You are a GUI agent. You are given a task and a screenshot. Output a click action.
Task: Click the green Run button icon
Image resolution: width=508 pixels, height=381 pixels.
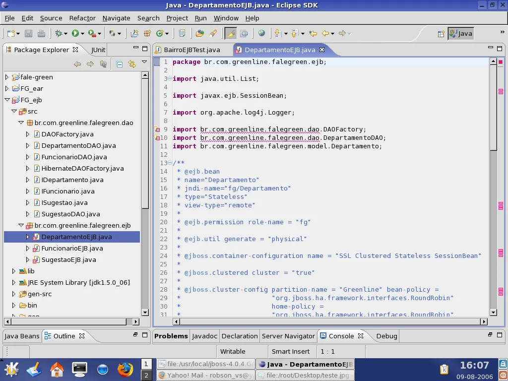pos(75,33)
